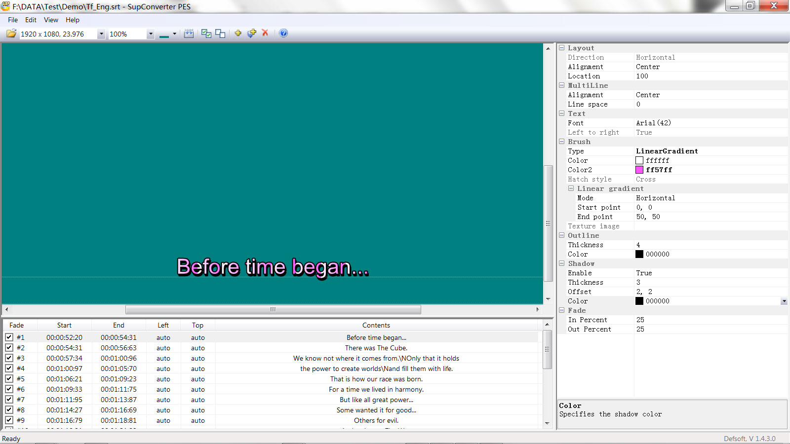Uncheck the fade checkbox for subtitle #7
The image size is (790, 444).
tap(9, 400)
